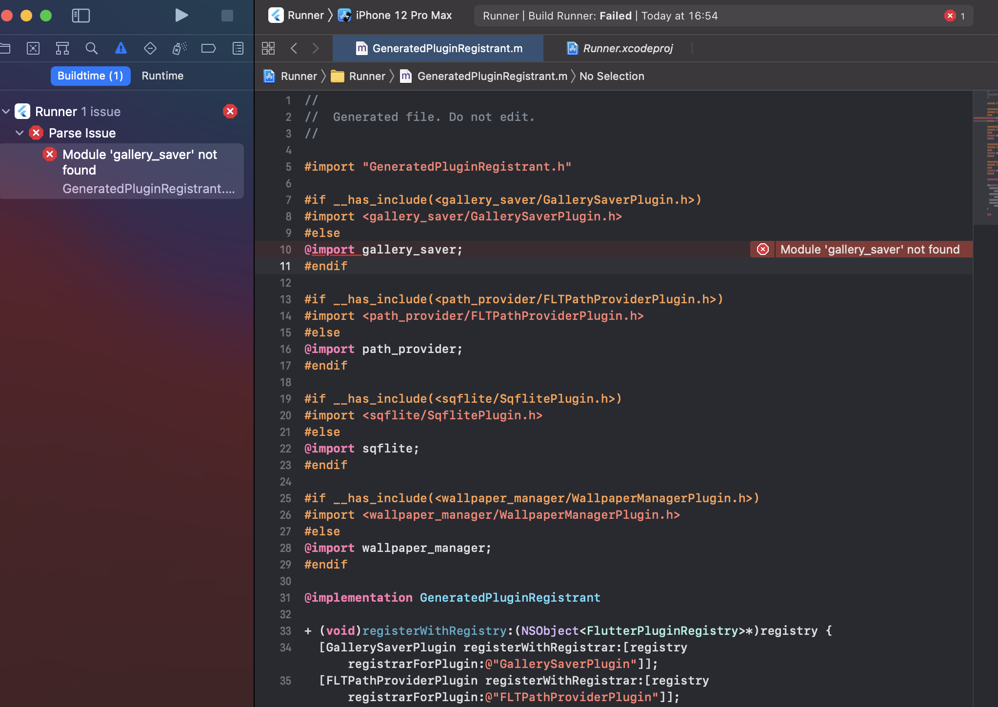Open the Breakpoint navigator icon
Viewport: 998px width, 707px height.
(209, 48)
